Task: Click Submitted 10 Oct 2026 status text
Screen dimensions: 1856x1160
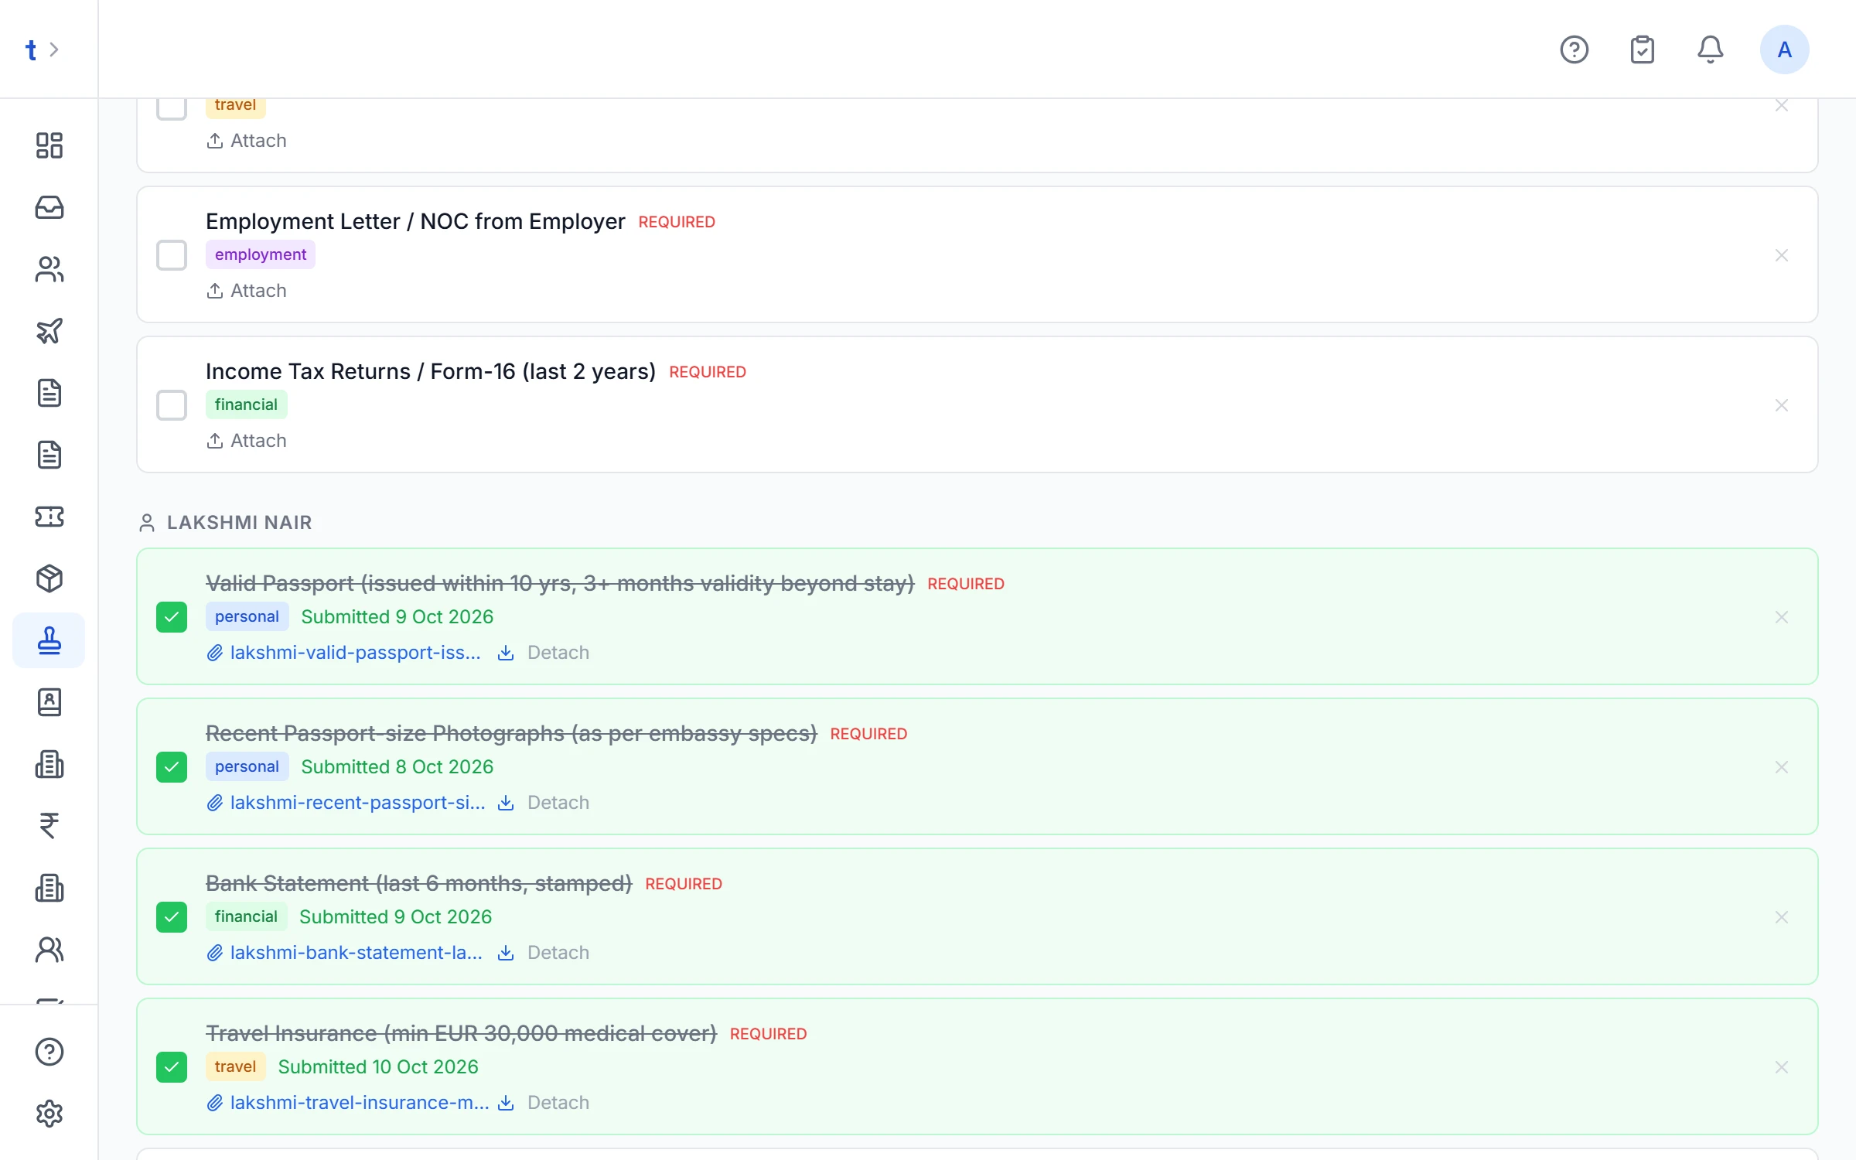Action: [x=378, y=1067]
